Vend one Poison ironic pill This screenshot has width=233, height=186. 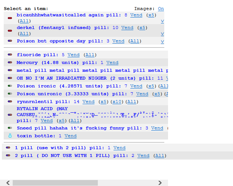(x=136, y=86)
